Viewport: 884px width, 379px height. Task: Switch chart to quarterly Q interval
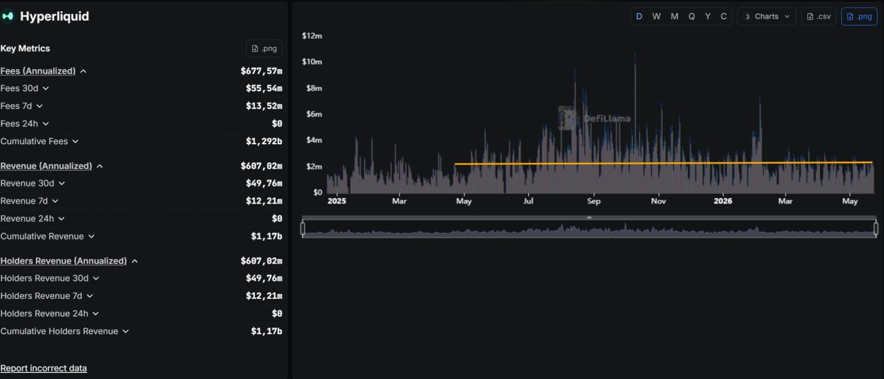click(x=691, y=17)
